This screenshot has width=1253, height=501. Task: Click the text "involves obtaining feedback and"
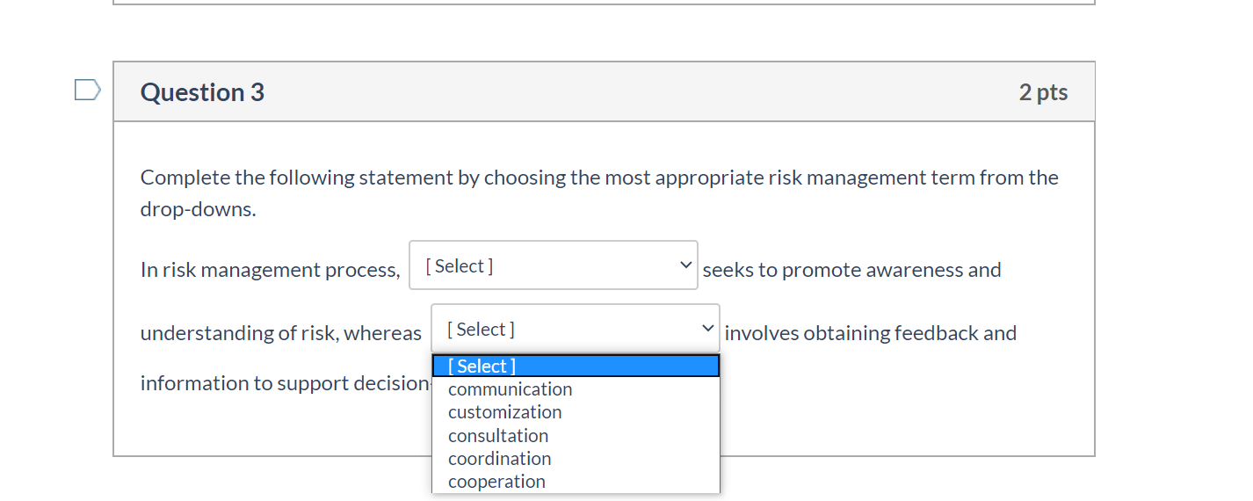click(871, 333)
